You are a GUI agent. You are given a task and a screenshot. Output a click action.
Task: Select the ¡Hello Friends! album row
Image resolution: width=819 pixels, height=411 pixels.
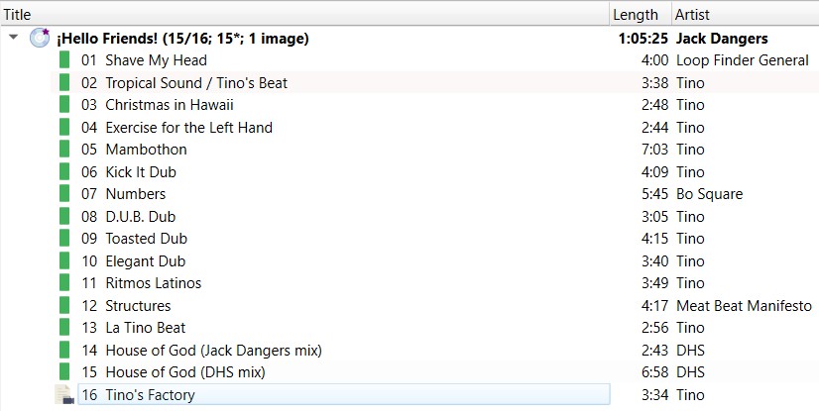point(183,39)
